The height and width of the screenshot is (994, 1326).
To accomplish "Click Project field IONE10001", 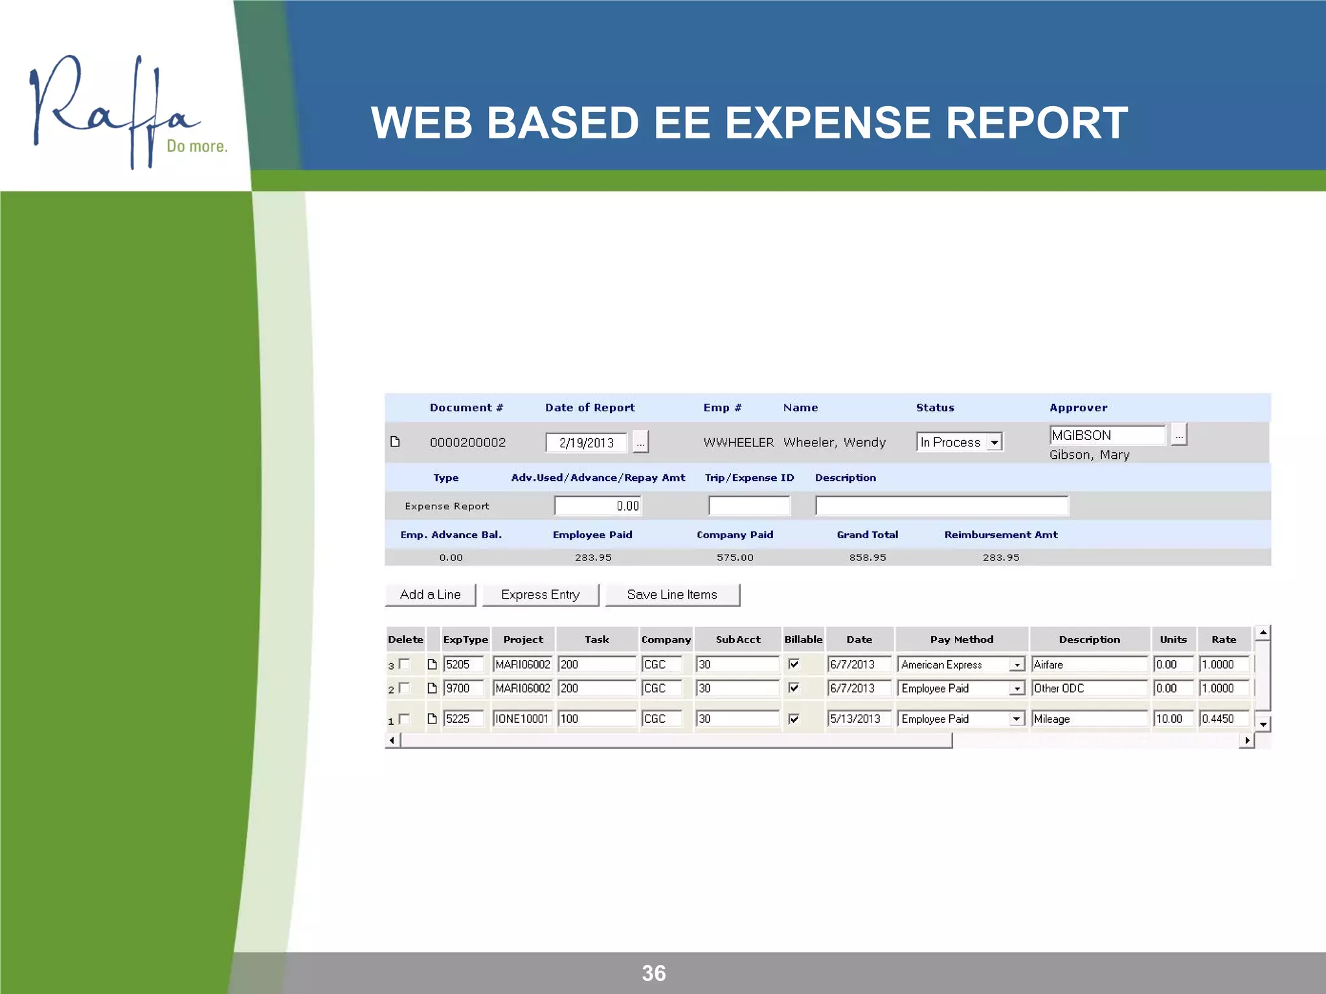I will pyautogui.click(x=523, y=719).
